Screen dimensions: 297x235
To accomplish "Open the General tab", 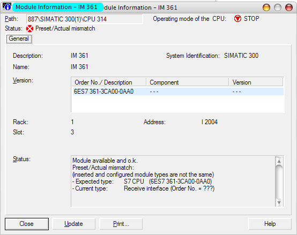I will point(19,39).
